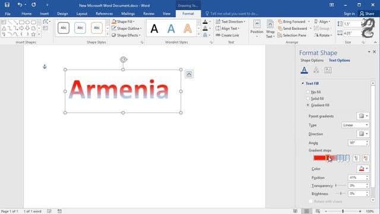Remove the selected gradient stop

[x=366, y=158]
